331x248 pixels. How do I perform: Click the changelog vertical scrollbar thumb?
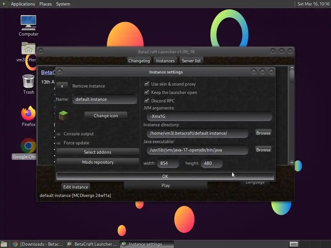pyautogui.click(x=292, y=76)
